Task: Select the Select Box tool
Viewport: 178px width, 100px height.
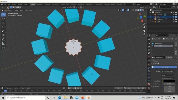Action: coord(3,15)
